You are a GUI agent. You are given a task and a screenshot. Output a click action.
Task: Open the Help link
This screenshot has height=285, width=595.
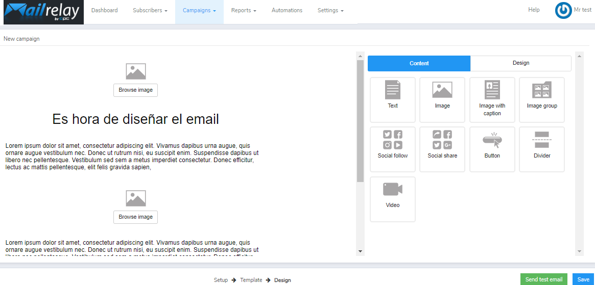[x=534, y=10]
